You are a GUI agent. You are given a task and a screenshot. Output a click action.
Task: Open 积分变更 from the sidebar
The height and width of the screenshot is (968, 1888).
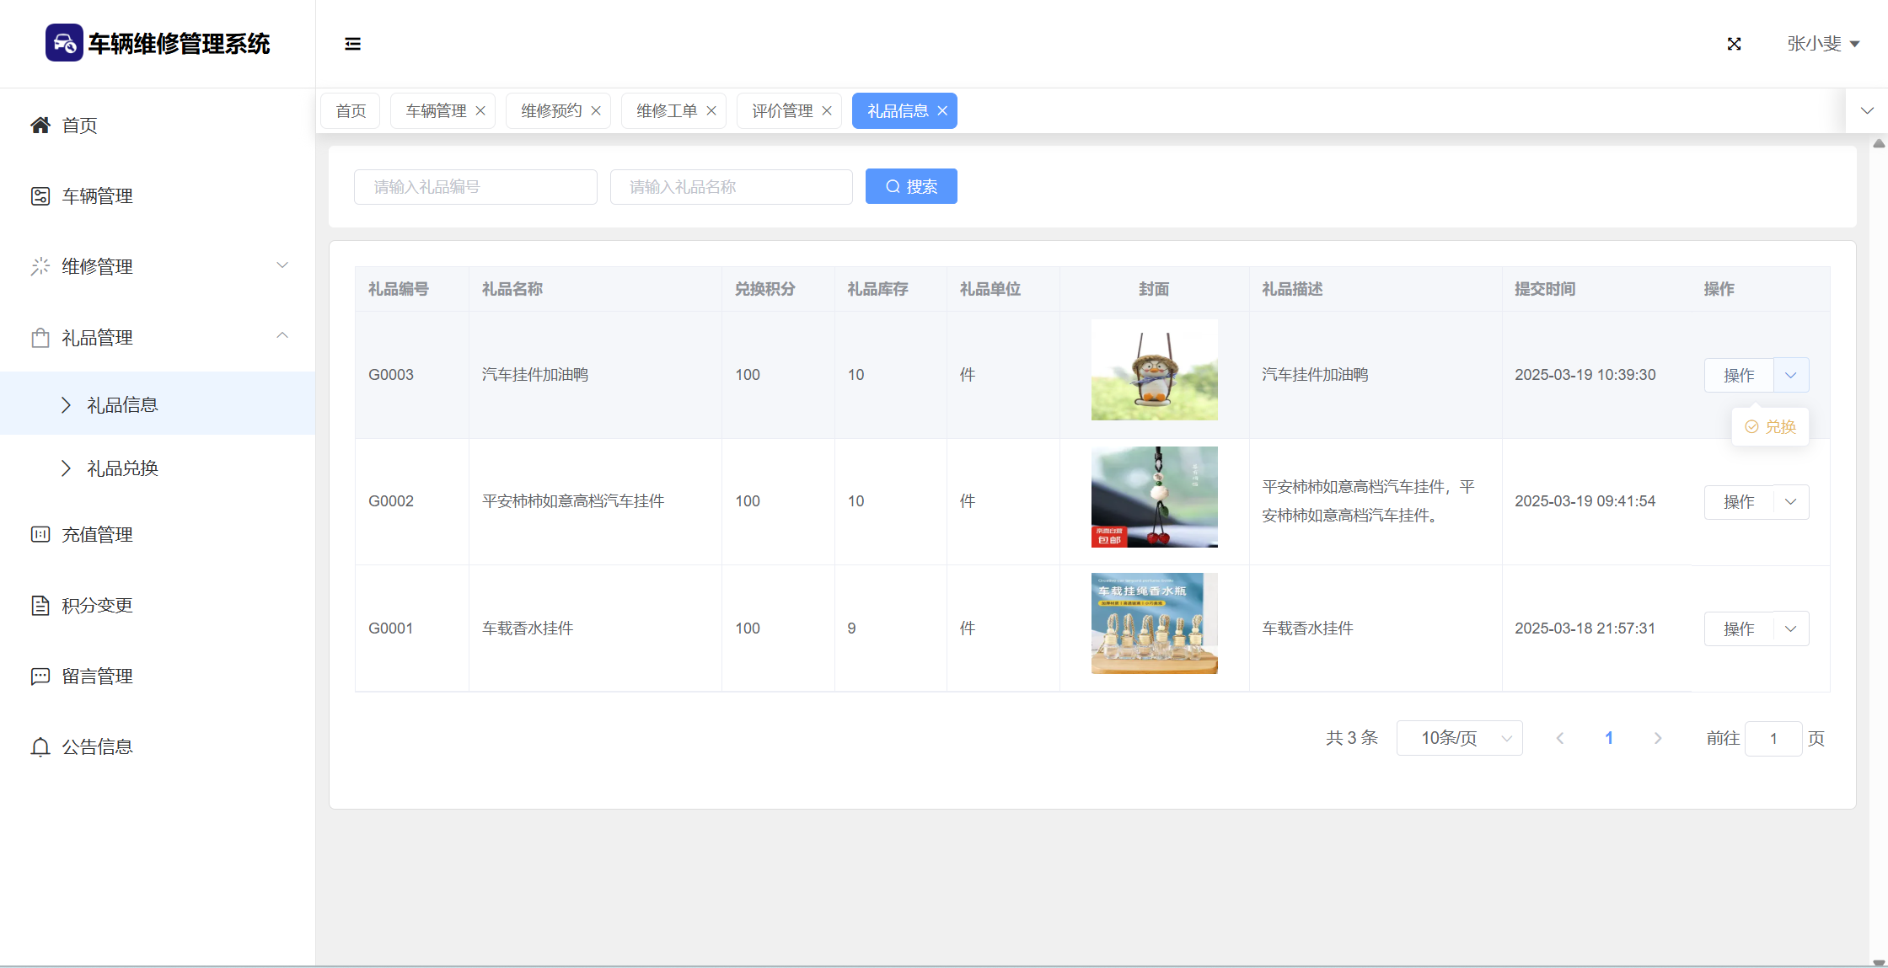(97, 606)
